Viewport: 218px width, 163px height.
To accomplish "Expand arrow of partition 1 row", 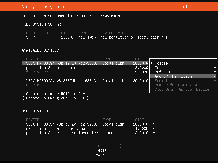I will pos(154,128).
